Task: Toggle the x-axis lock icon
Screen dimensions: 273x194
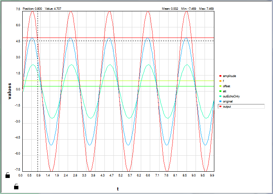Action: 16,187
